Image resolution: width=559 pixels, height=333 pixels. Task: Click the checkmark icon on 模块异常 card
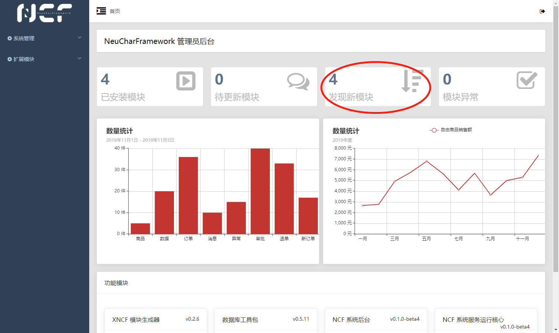coord(527,80)
